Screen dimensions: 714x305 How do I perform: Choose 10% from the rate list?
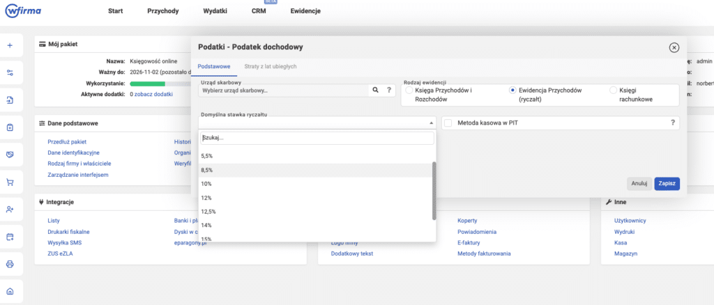point(315,184)
